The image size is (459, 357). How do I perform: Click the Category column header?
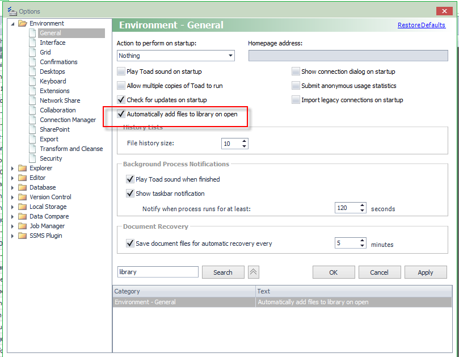(x=184, y=291)
